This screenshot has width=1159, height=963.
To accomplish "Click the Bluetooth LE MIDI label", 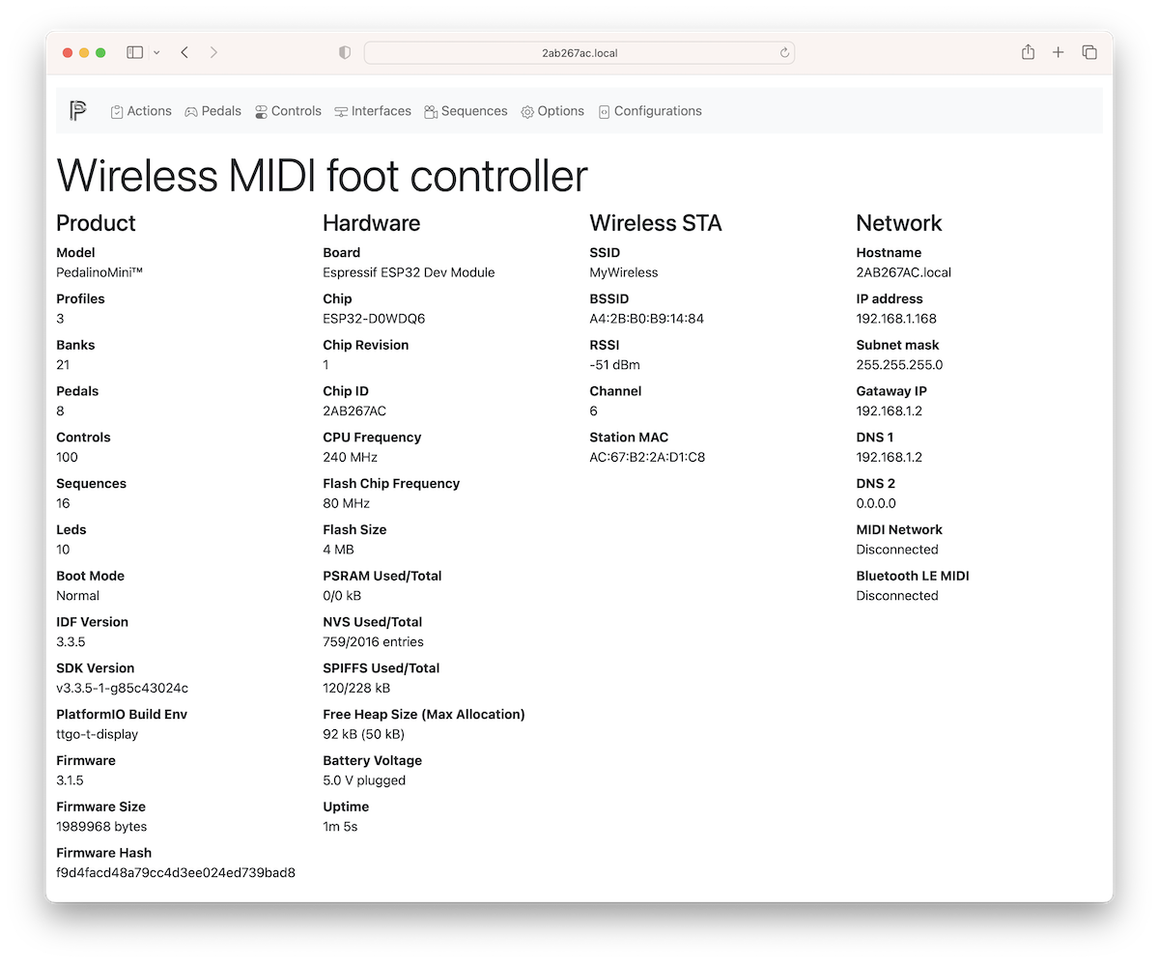I will [913, 576].
